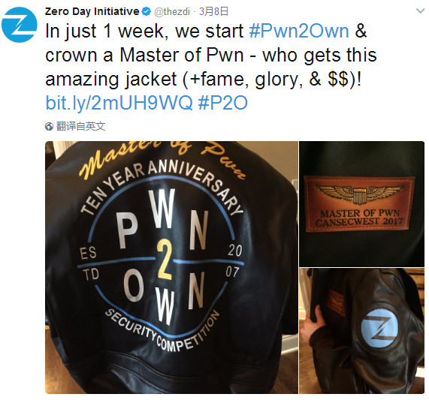Image resolution: width=429 pixels, height=400 pixels.
Task: Open the Master of Pwn leather patch photo
Action: (361, 204)
